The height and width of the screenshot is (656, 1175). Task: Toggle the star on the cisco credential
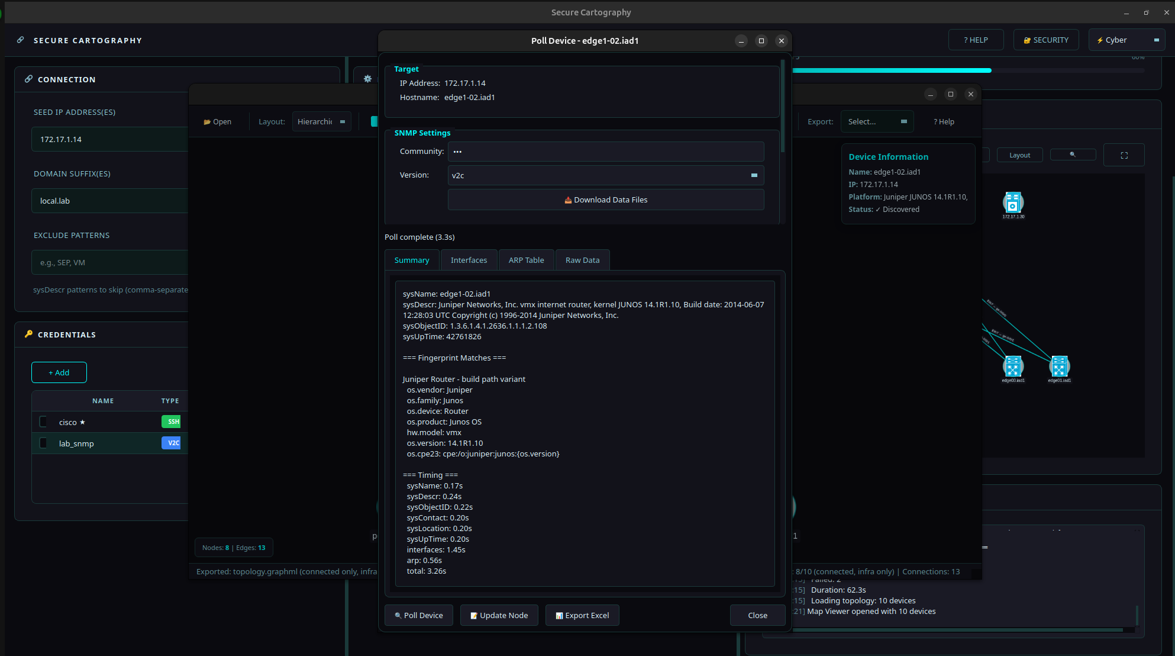click(82, 422)
